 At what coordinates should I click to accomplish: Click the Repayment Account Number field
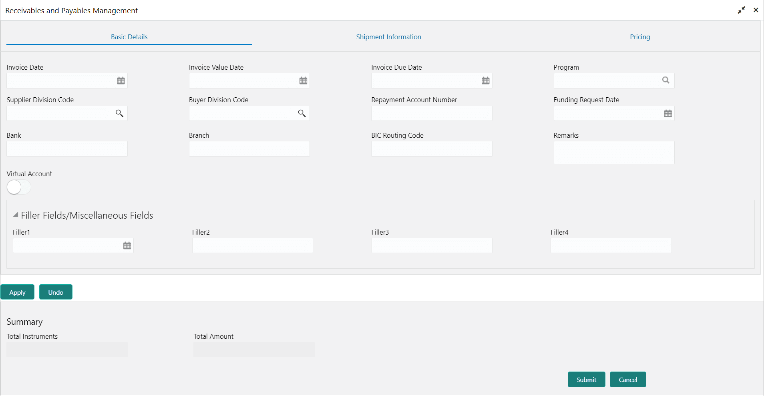coord(431,113)
